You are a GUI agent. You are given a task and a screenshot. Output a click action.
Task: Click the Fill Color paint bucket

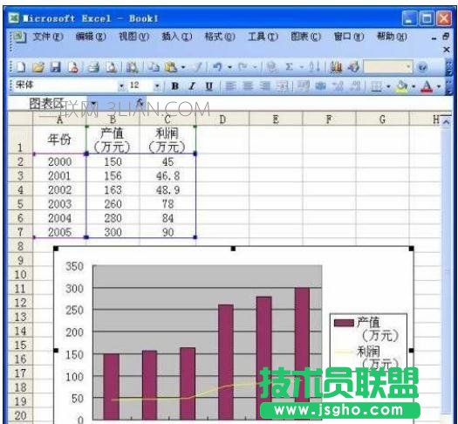pyautogui.click(x=402, y=86)
